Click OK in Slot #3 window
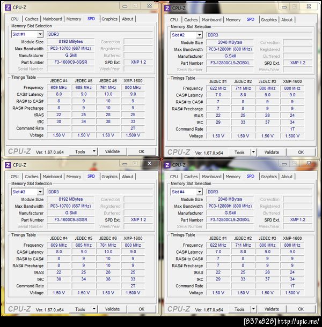The width and height of the screenshot is (322, 327). 142,309
